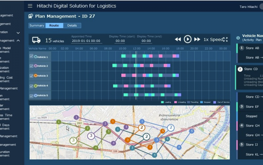Click the 1x Speed label
The height and width of the screenshot is (165, 263).
(213, 39)
